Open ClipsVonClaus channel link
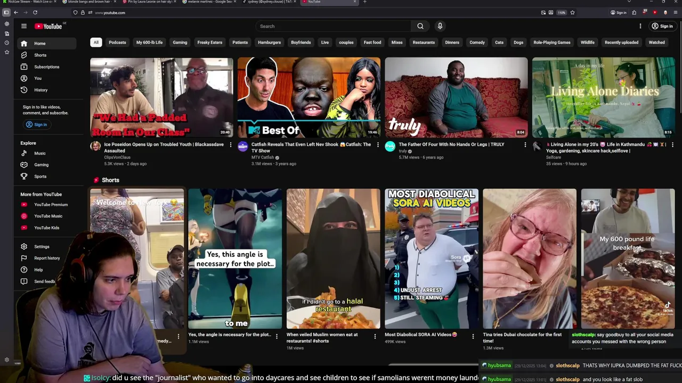The width and height of the screenshot is (682, 383). click(x=117, y=157)
